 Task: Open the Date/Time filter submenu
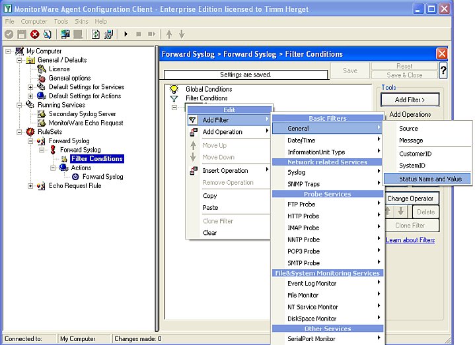click(x=328, y=141)
